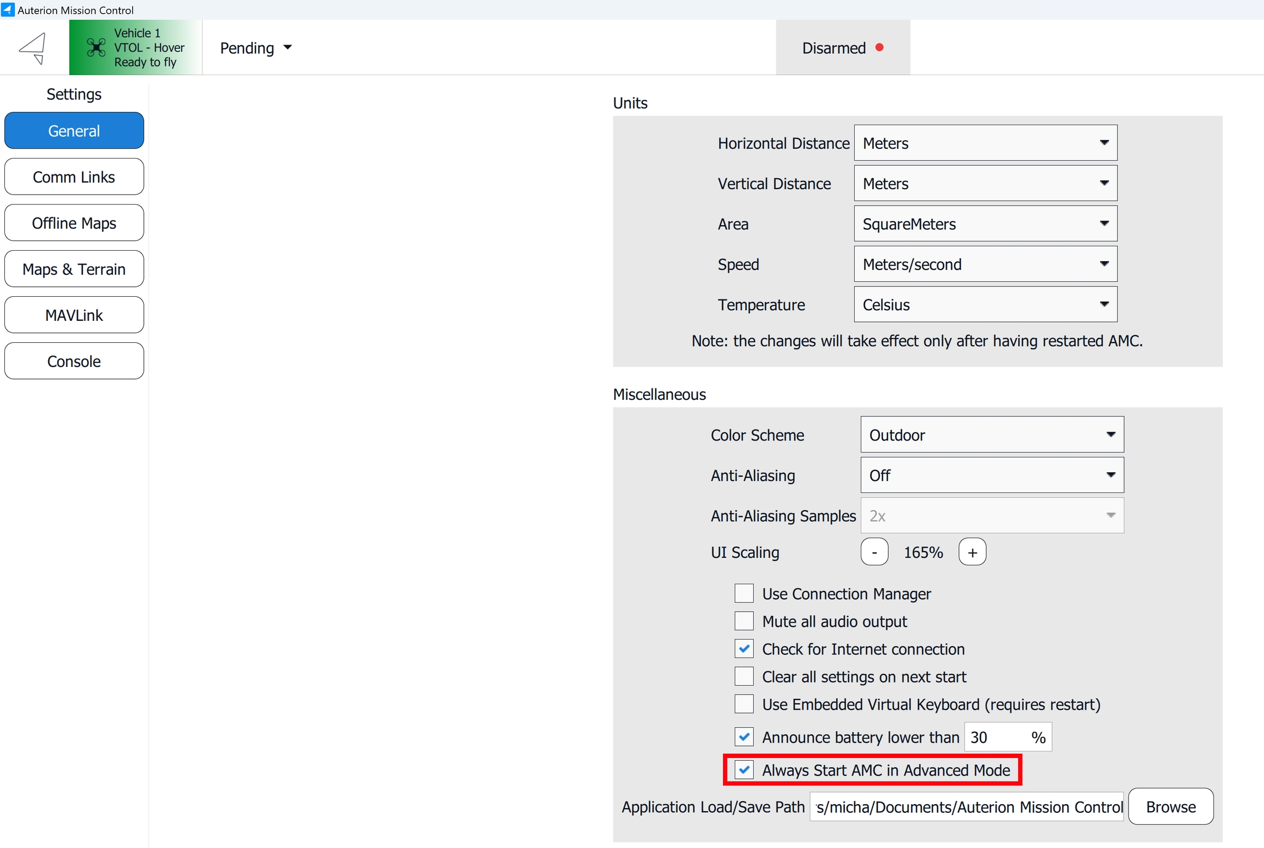Expand the Horizontal Distance units dropdown

click(985, 143)
